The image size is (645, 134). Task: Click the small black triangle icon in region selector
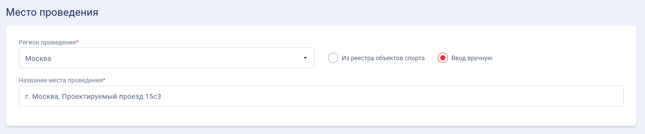[305, 58]
